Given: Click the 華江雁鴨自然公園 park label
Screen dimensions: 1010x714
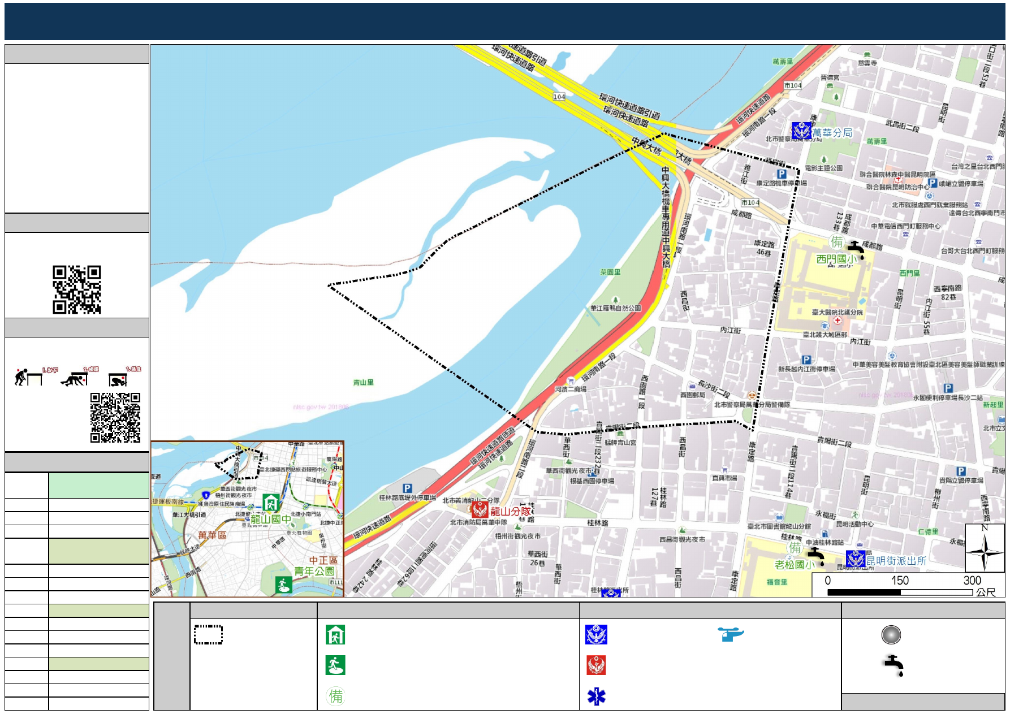Looking at the screenshot, I should coord(616,308).
